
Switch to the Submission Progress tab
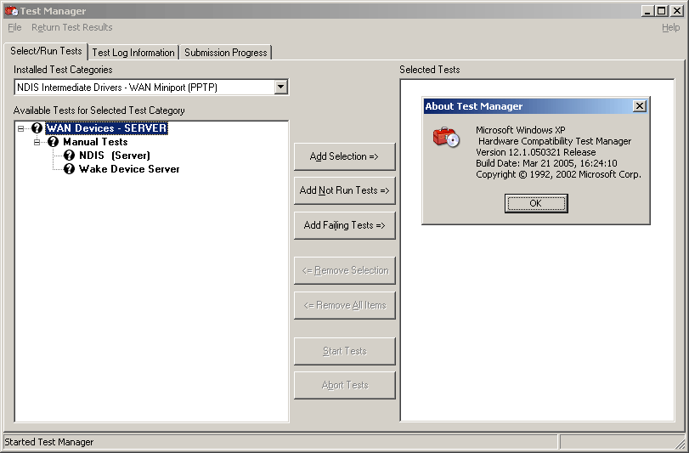(x=225, y=53)
